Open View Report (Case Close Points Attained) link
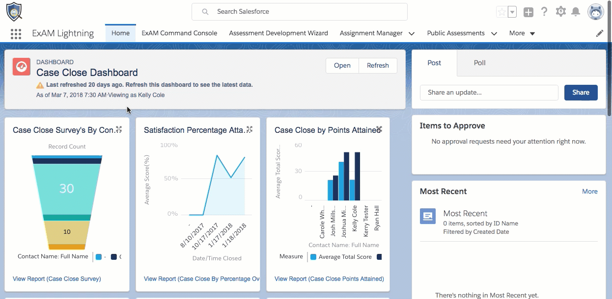This screenshot has height=299, width=612. coord(329,279)
